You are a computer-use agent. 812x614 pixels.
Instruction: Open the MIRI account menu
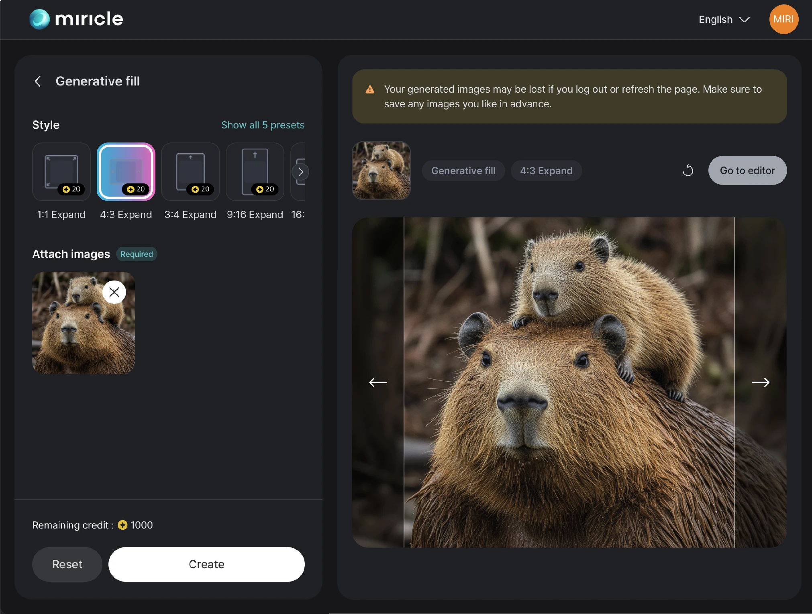783,19
